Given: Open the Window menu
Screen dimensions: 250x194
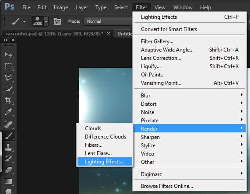Looking at the screenshot, I should click(x=183, y=7).
